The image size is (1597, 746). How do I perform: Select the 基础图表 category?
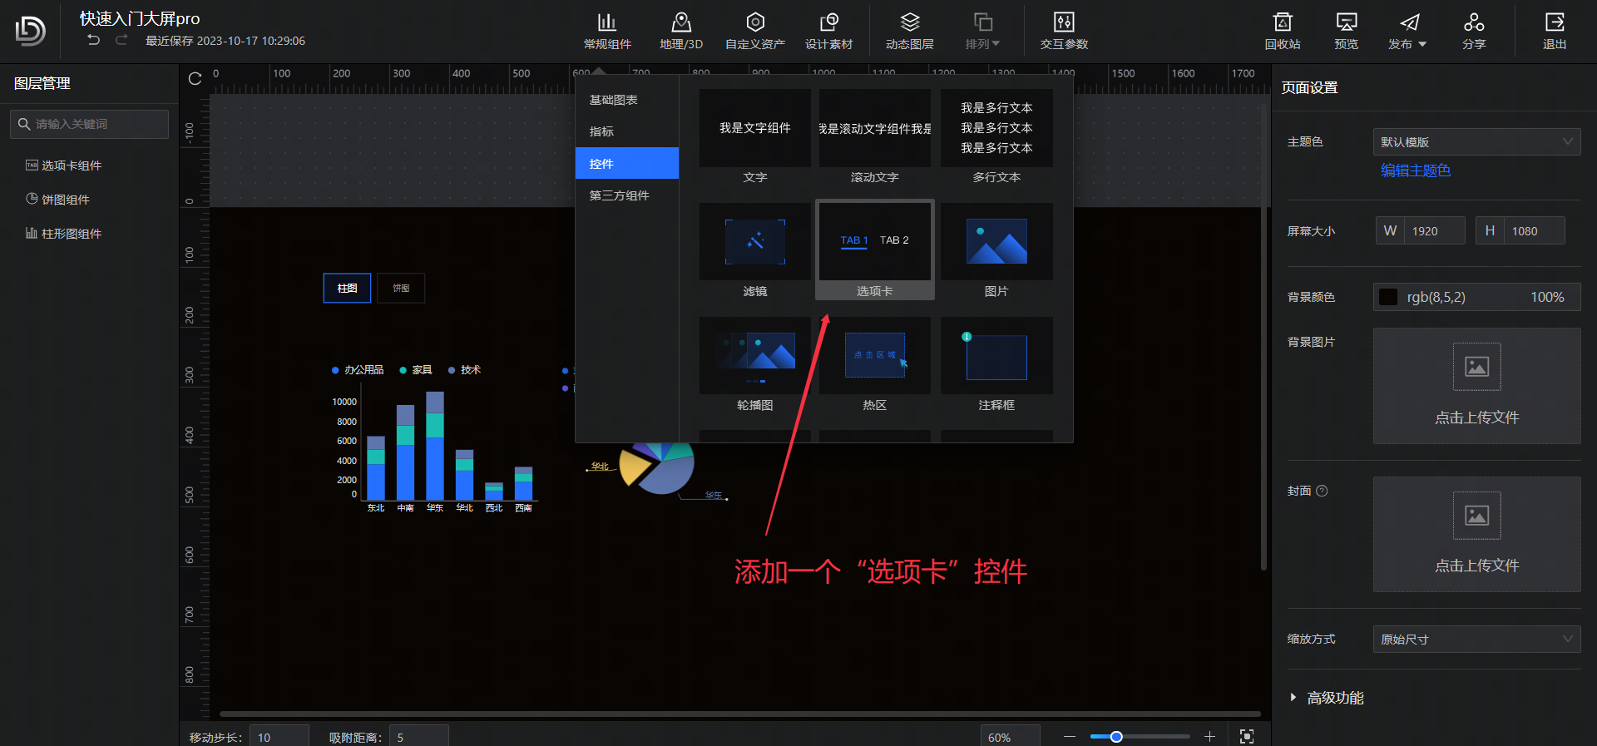tap(626, 100)
